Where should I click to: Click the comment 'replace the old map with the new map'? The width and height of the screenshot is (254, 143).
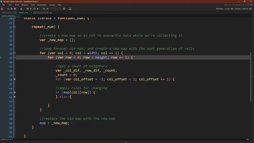tap(77, 118)
